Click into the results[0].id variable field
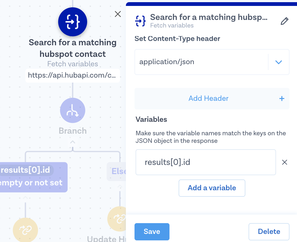Viewport: 297px width, 242px height. (206, 162)
